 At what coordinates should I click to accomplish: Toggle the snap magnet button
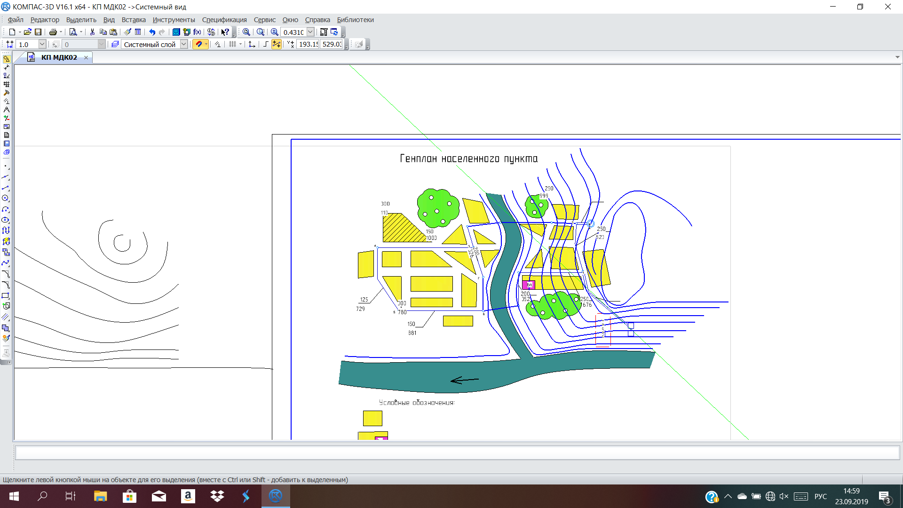pyautogui.click(x=199, y=44)
